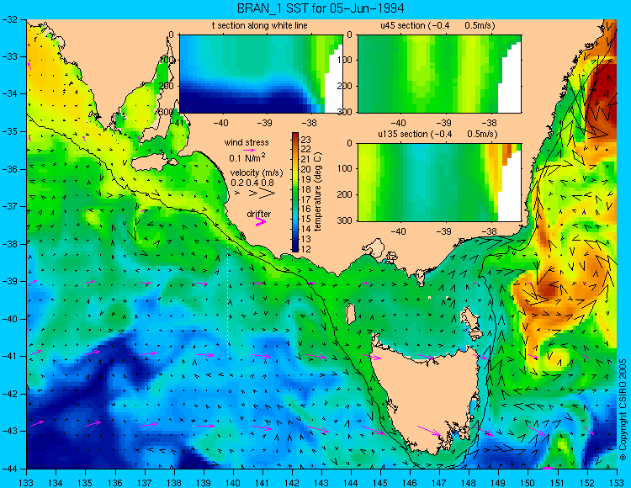The image size is (631, 488).
Task: Click the -44 latitude axis label
Action: pos(9,469)
